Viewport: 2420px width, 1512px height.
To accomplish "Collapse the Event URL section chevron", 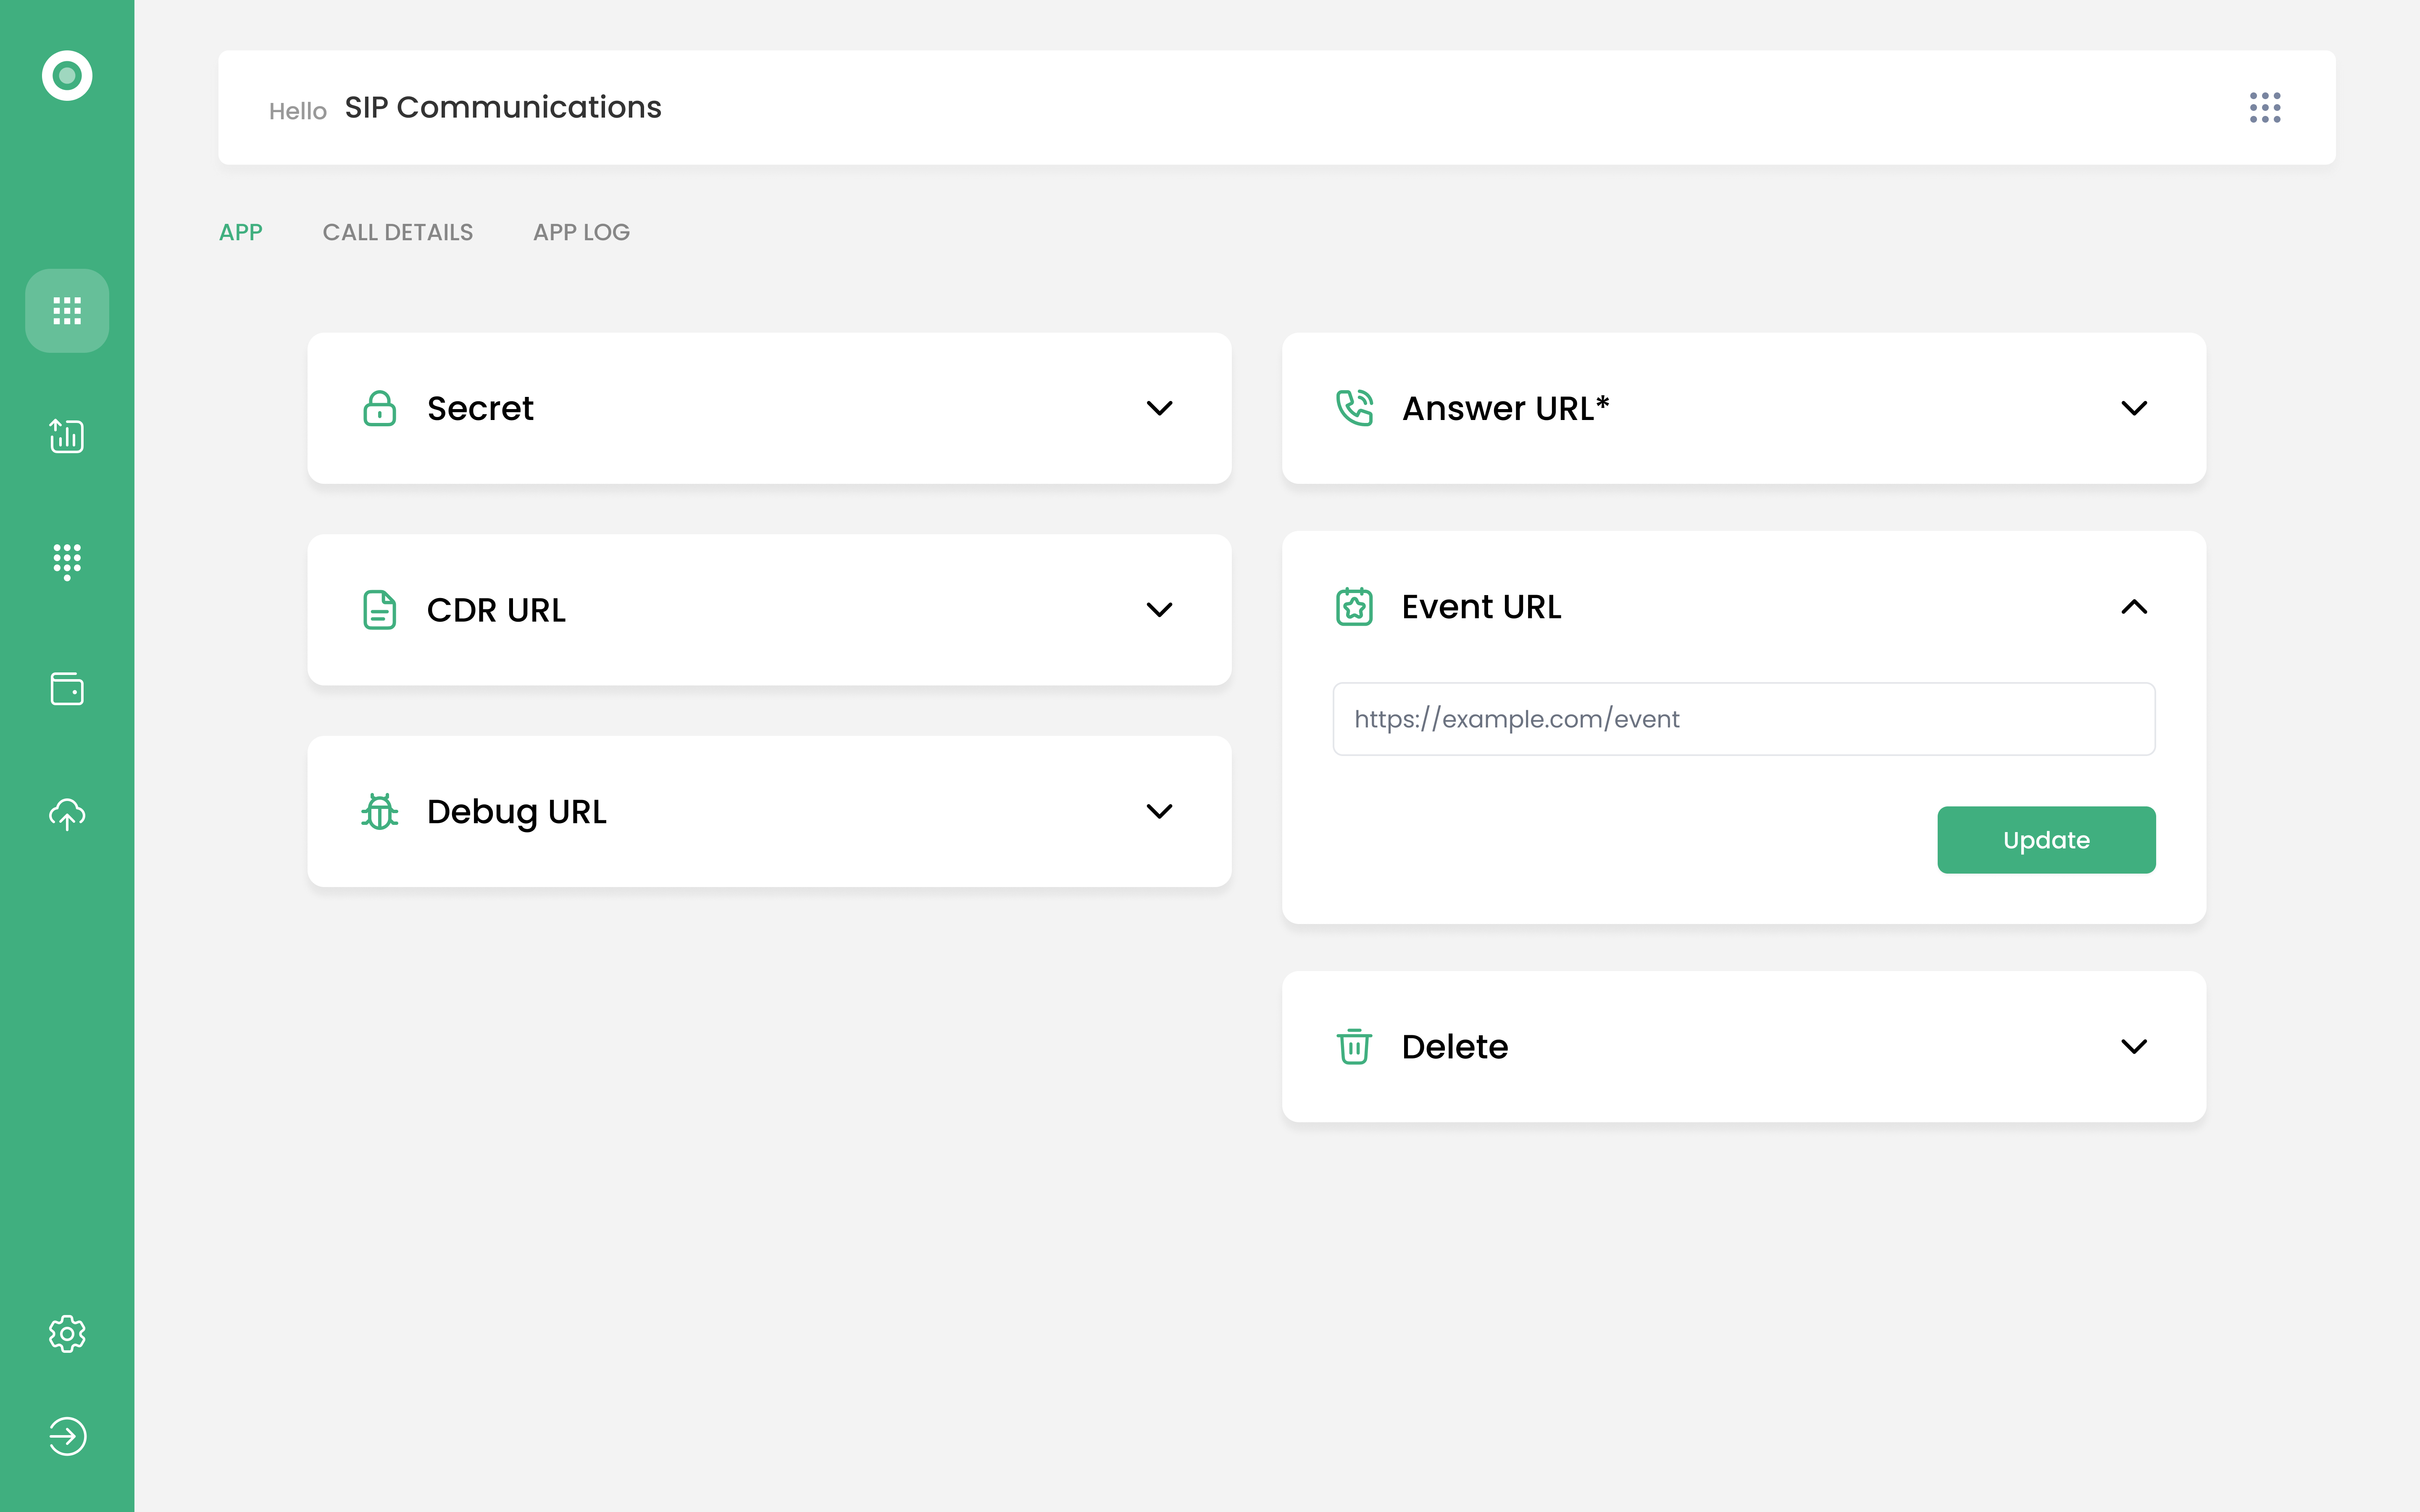I will click(2134, 607).
